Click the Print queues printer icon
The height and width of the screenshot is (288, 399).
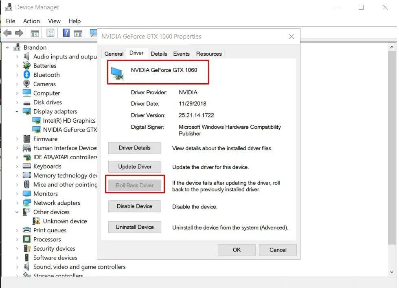[x=27, y=230]
